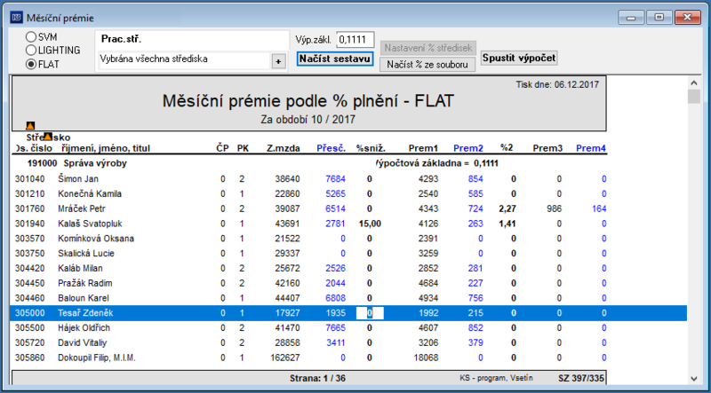Click Prem3 value 986 for Mráček Petr
Screen dimensions: 711x393
coord(553,208)
